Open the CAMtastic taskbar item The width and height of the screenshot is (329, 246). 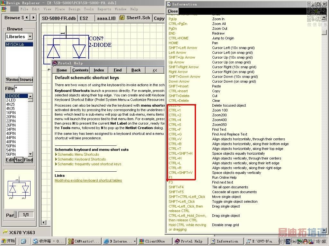pyautogui.click(x=84, y=241)
